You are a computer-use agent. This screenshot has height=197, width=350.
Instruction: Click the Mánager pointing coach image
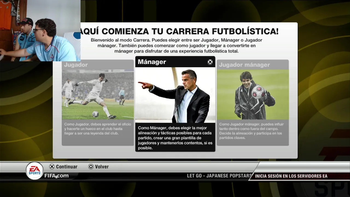(x=175, y=95)
